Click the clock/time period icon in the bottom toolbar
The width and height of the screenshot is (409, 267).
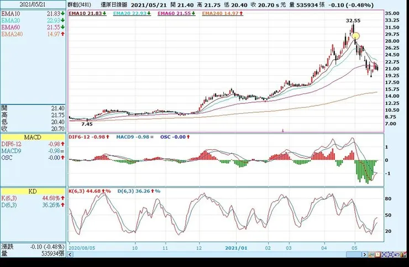tap(377, 254)
